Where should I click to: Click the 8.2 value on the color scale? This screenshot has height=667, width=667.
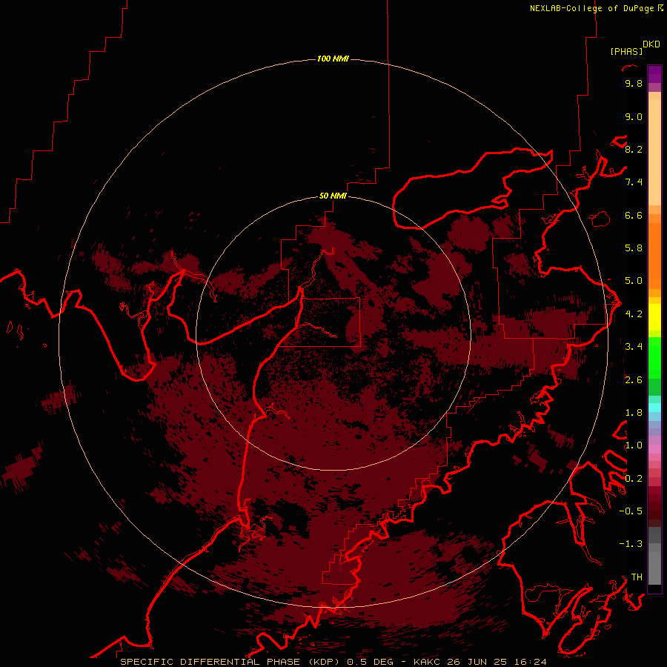point(634,150)
